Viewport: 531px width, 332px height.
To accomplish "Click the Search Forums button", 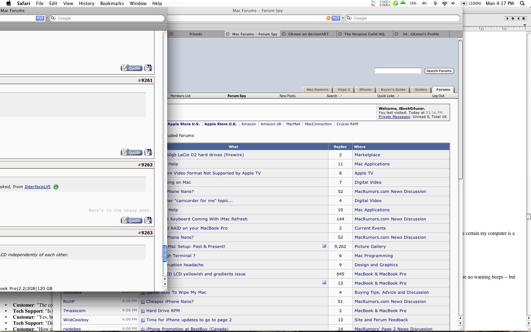I will pyautogui.click(x=439, y=71).
